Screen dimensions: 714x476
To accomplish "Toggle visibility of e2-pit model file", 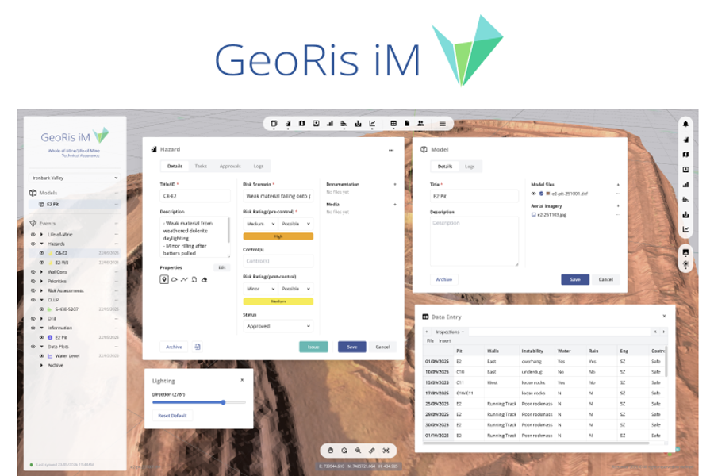I will click(x=534, y=194).
